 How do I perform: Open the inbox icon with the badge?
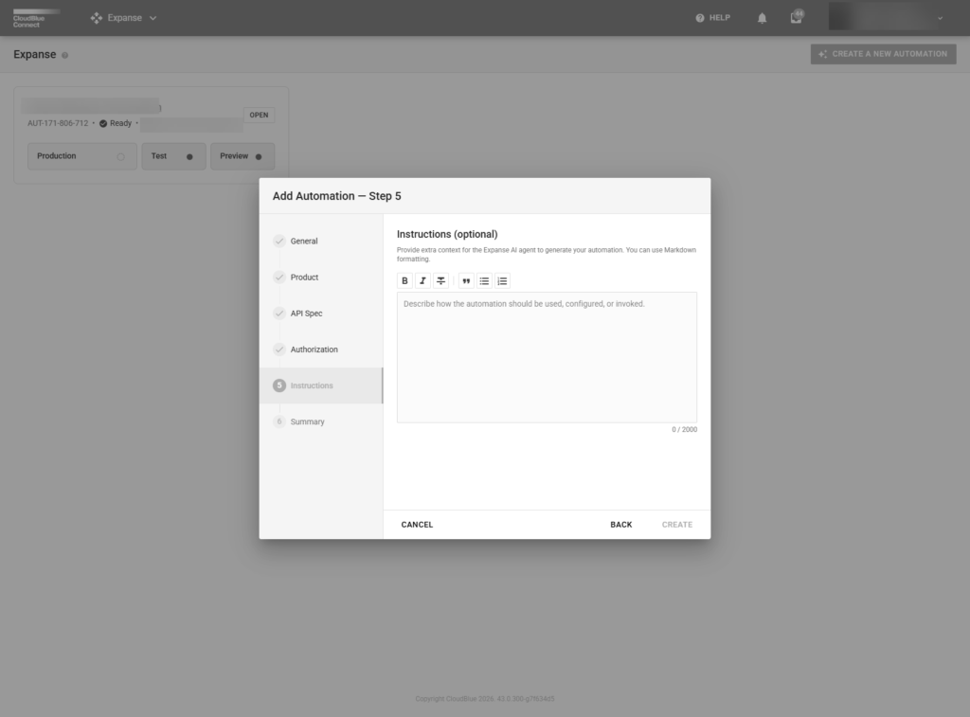[x=796, y=17]
